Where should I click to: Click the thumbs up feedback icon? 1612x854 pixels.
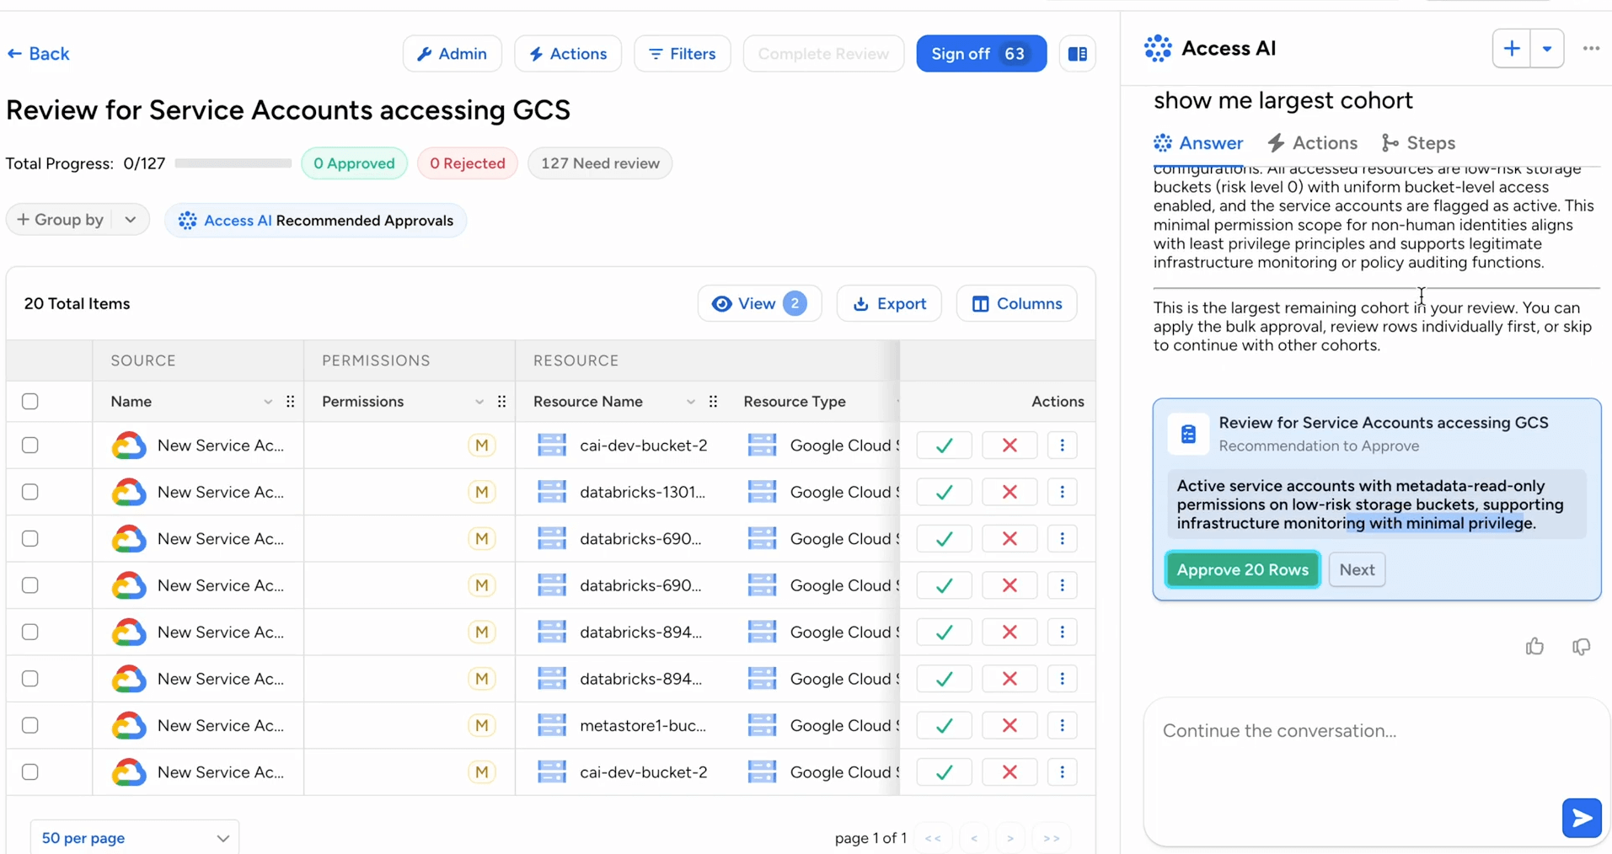click(1534, 646)
